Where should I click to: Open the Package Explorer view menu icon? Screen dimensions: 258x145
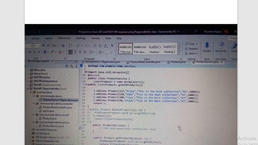(x=76, y=66)
